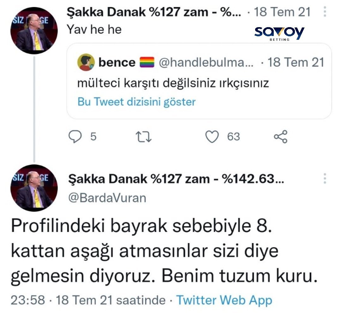Click the "Twitter Web App" source link
341x316 pixels.
(x=224, y=300)
